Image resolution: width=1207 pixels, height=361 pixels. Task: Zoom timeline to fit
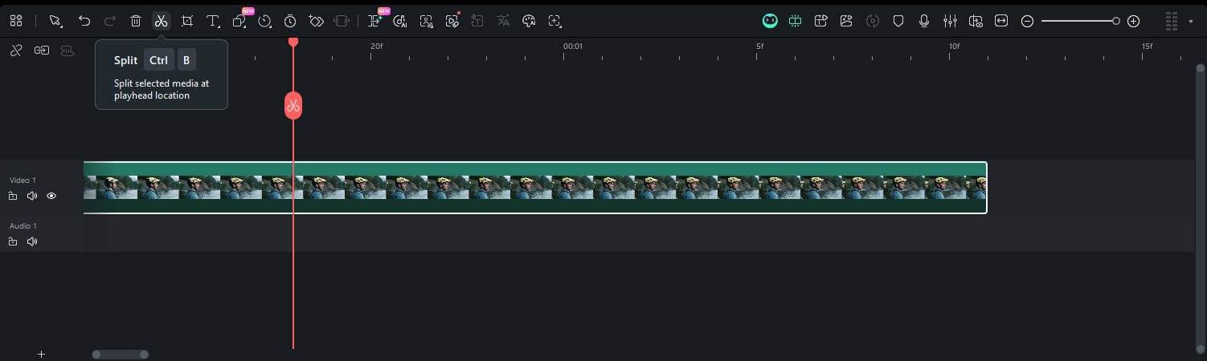(x=1001, y=21)
